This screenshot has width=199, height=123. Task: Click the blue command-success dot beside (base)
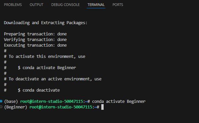pos(1,101)
